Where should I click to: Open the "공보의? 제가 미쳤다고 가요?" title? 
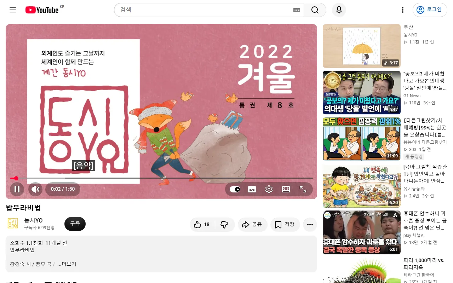click(425, 81)
